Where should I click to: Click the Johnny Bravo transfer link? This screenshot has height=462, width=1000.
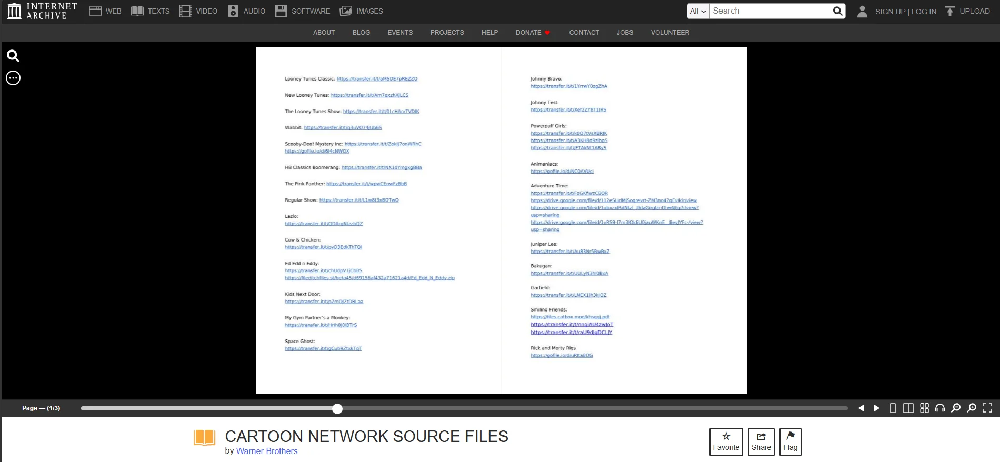click(569, 86)
